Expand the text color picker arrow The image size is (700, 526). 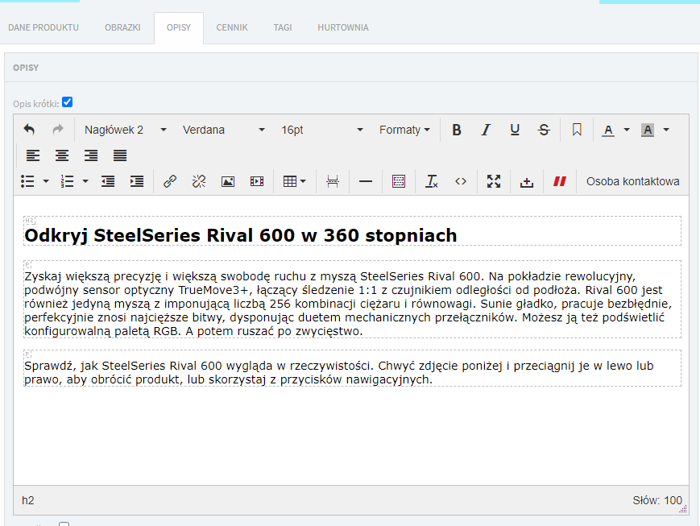(x=627, y=130)
